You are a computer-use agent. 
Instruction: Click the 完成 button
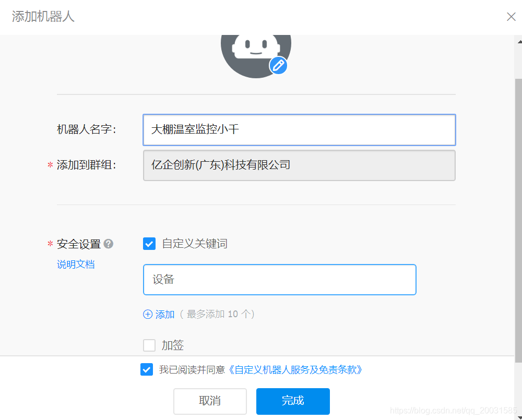tap(293, 401)
